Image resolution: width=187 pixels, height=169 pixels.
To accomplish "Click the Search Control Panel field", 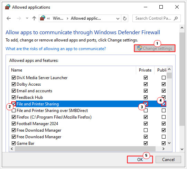I will point(157,18).
